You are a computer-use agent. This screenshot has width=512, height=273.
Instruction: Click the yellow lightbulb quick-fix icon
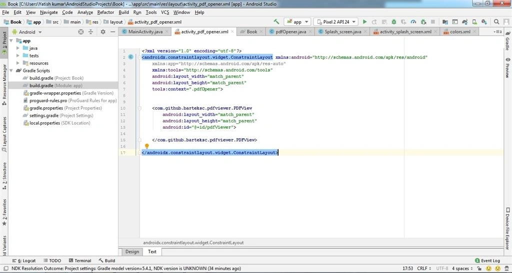coord(147,146)
